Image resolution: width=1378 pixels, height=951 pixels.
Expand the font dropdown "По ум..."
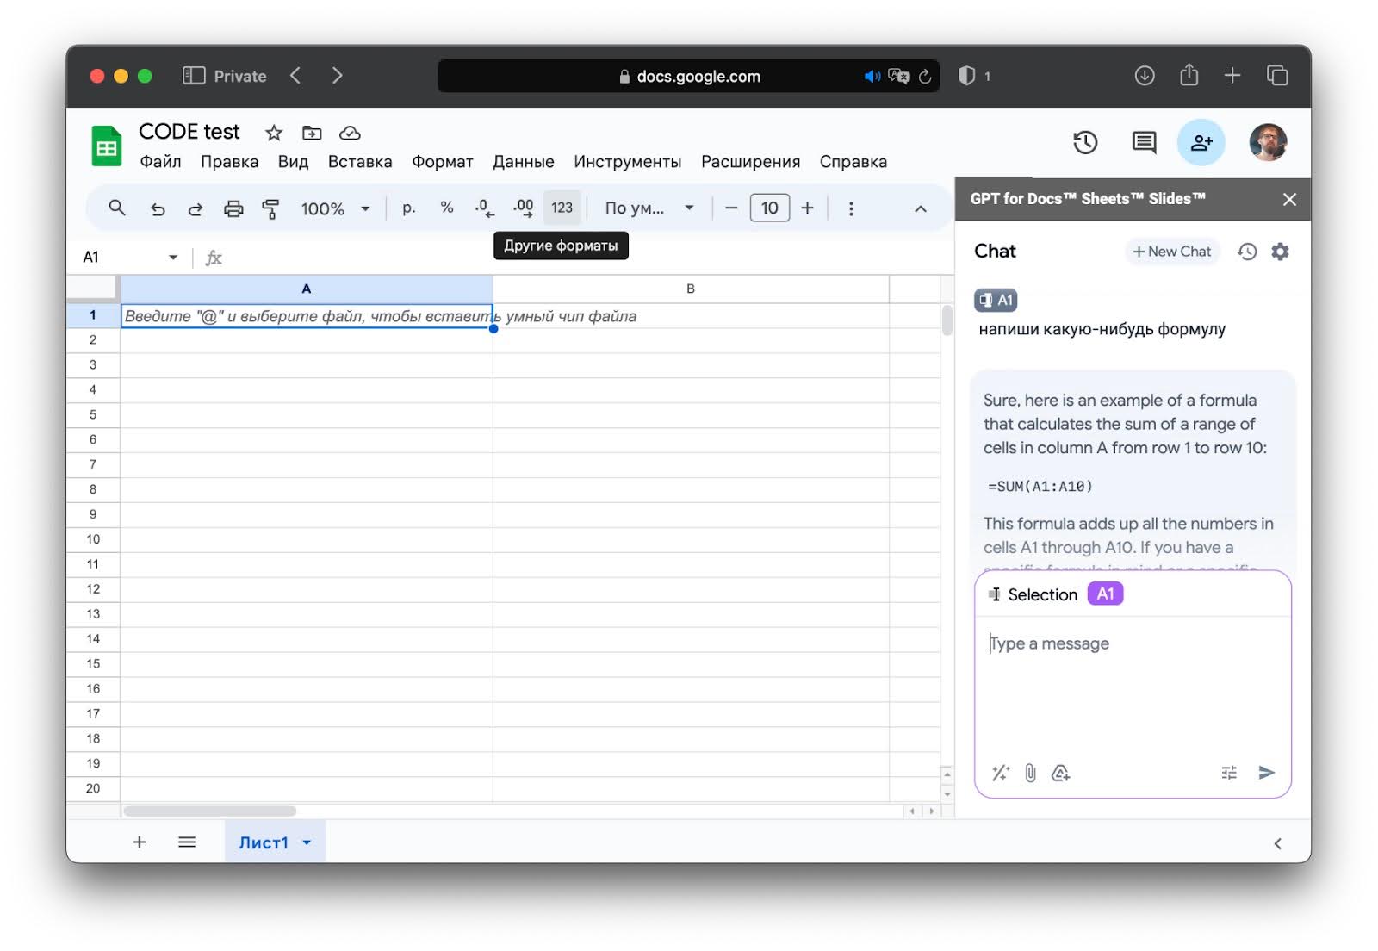click(x=649, y=208)
